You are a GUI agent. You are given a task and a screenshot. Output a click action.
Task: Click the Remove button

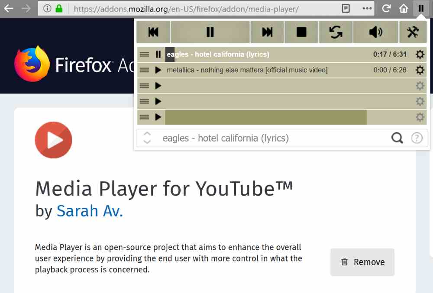pyautogui.click(x=362, y=262)
